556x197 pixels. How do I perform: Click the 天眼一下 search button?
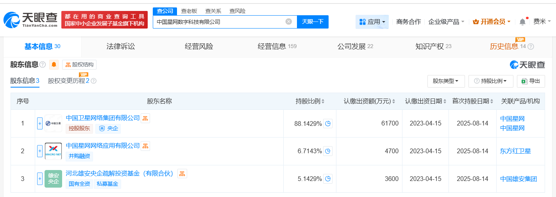pos(313,21)
